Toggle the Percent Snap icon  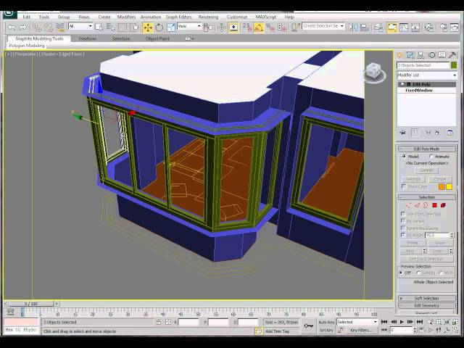click(270, 28)
